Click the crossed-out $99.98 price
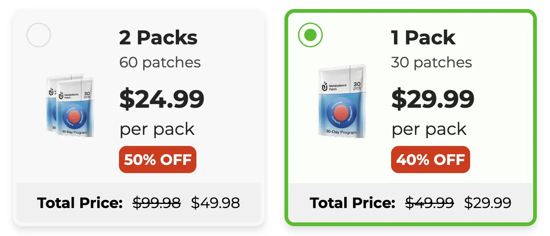The height and width of the screenshot is (236, 550). tap(156, 203)
